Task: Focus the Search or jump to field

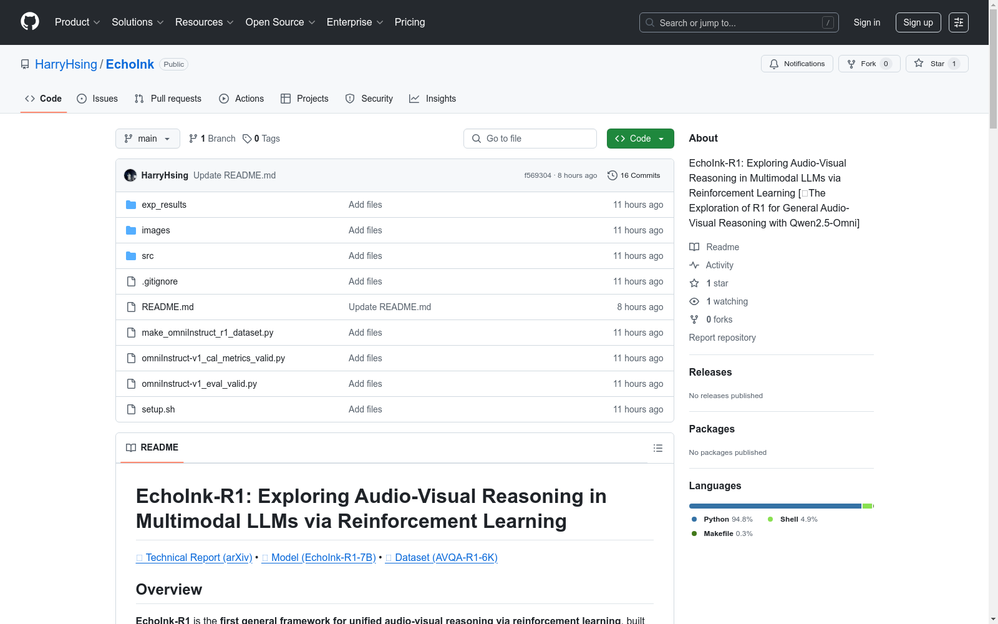Action: click(739, 22)
